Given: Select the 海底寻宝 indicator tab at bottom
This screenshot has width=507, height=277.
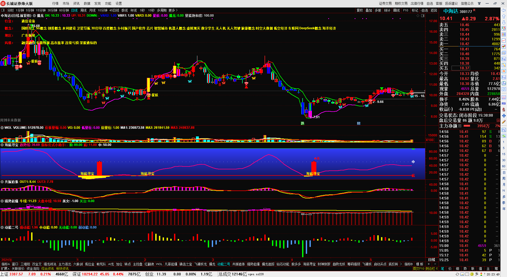Looking at the screenshot, I should pyautogui.click(x=309, y=264).
